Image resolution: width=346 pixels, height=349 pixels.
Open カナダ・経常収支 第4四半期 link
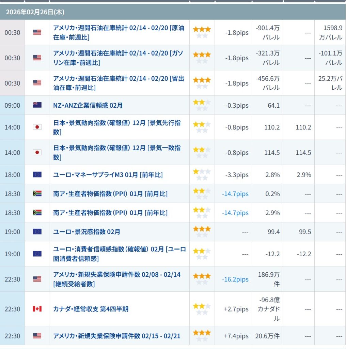click(91, 309)
